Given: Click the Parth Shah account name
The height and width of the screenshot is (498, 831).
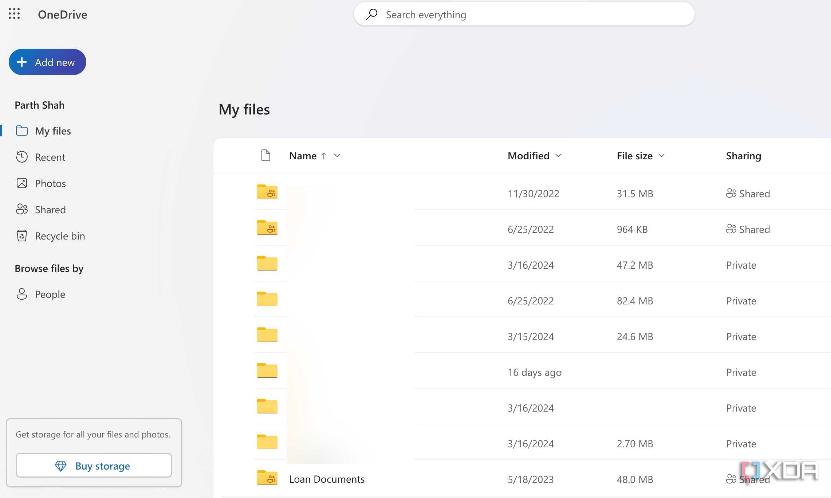Looking at the screenshot, I should click(40, 105).
